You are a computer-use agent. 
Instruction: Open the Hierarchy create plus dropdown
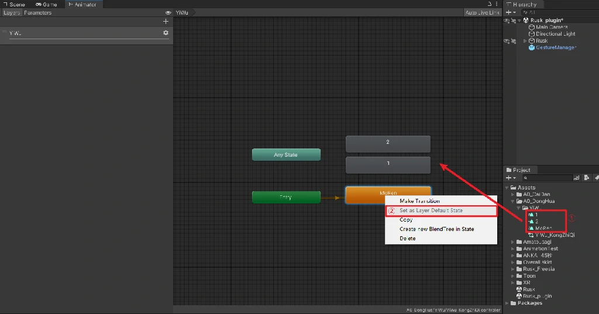[511, 12]
